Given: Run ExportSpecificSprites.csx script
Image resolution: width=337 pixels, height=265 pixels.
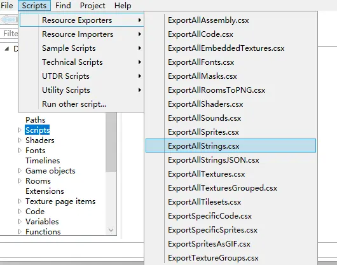Looking at the screenshot, I should 231,229.
